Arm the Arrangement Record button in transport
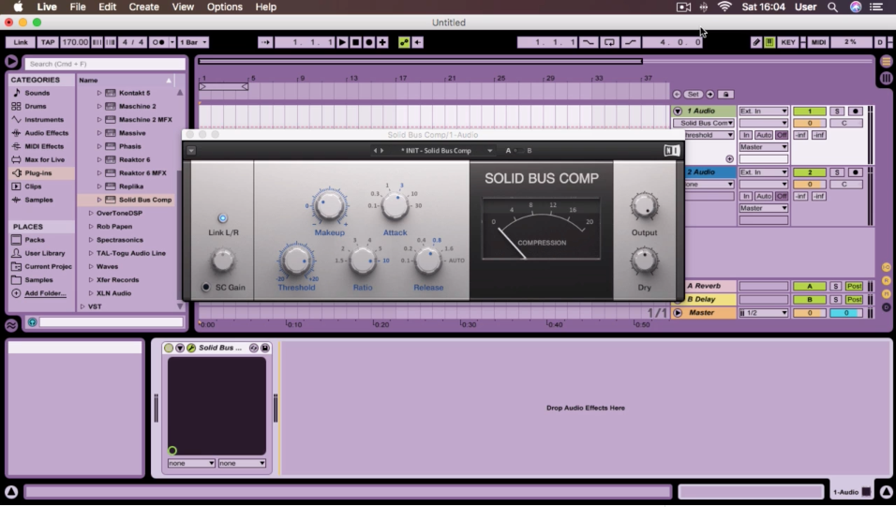The image size is (896, 507). coord(369,42)
